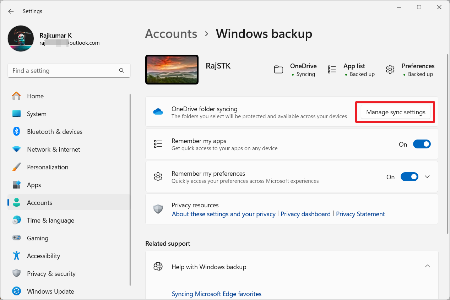This screenshot has width=450, height=300.
Task: Click the search magnifier icon
Action: 122,71
